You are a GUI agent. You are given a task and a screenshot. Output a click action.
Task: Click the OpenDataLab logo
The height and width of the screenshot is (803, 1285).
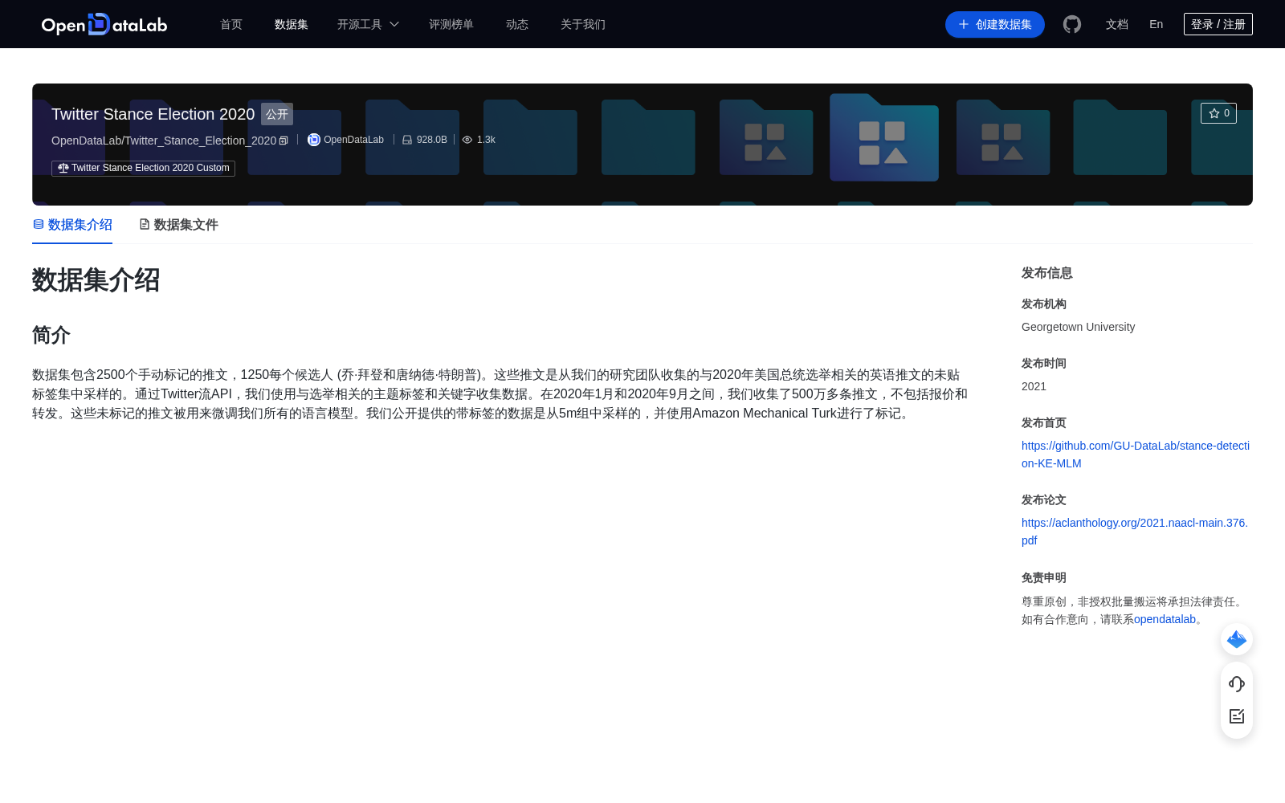(104, 24)
